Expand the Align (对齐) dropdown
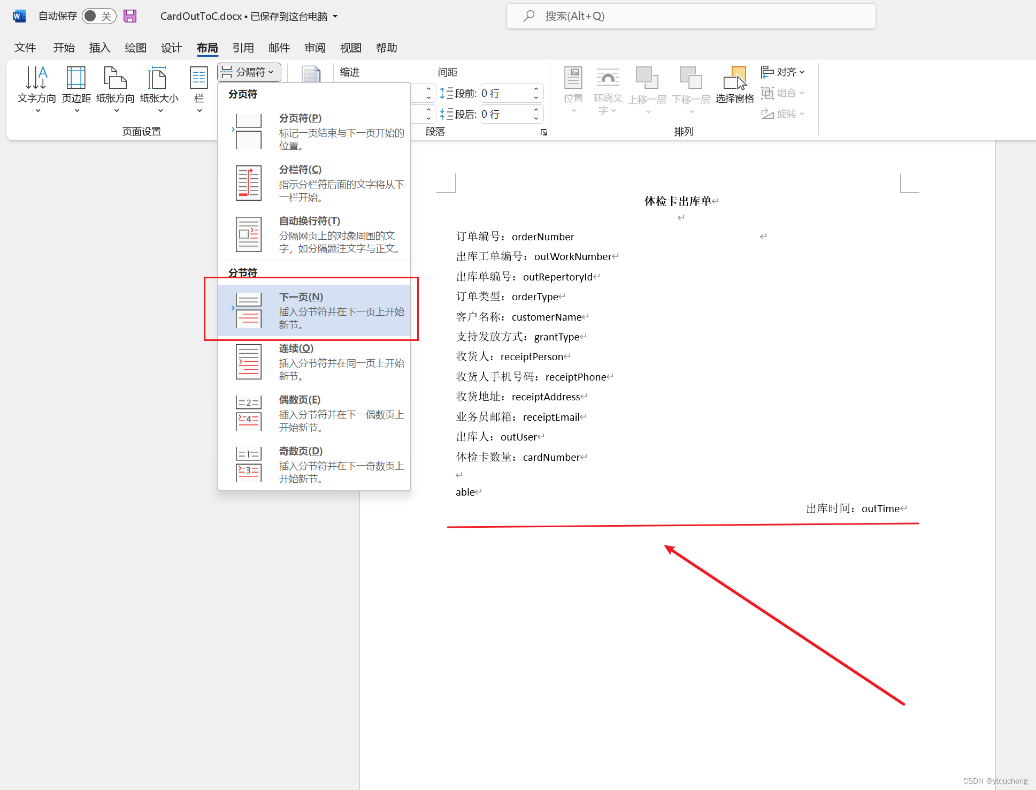Image resolution: width=1036 pixels, height=790 pixels. [783, 72]
